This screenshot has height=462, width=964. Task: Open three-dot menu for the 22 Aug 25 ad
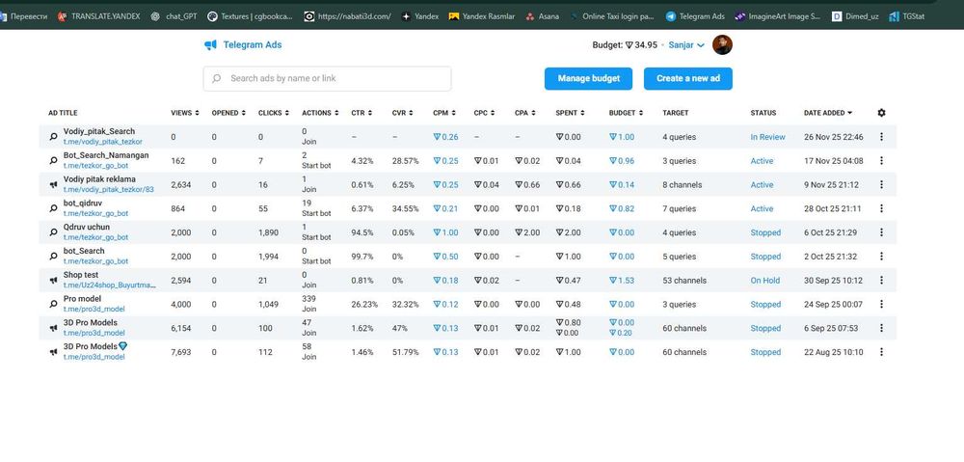click(x=881, y=352)
